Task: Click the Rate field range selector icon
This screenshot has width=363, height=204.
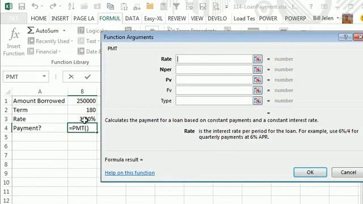Action: tap(258, 59)
